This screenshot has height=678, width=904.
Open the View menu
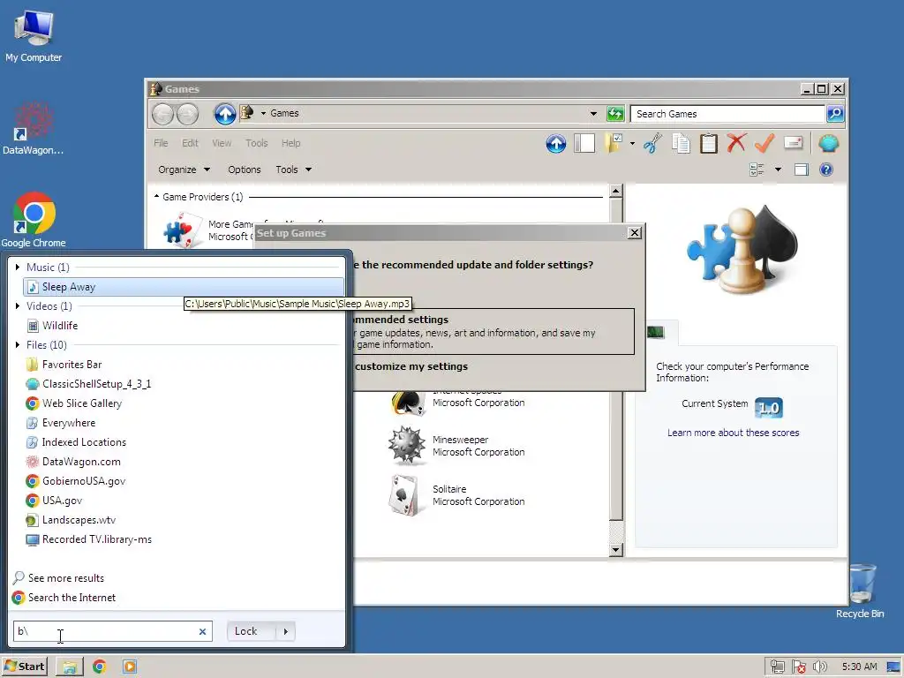222,143
